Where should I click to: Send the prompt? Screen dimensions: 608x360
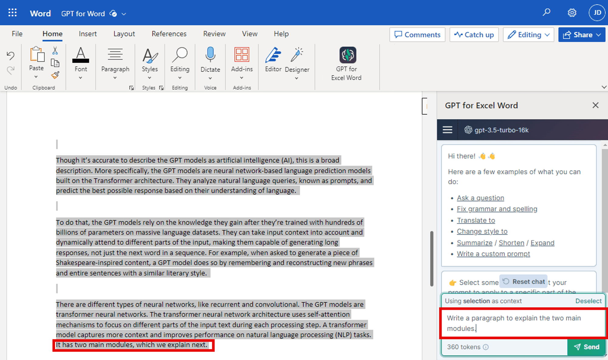(x=586, y=347)
